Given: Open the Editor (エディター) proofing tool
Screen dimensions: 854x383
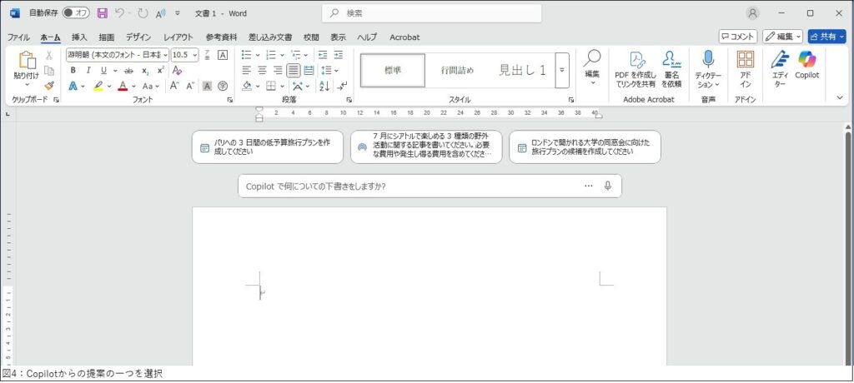Looking at the screenshot, I should point(779,61).
